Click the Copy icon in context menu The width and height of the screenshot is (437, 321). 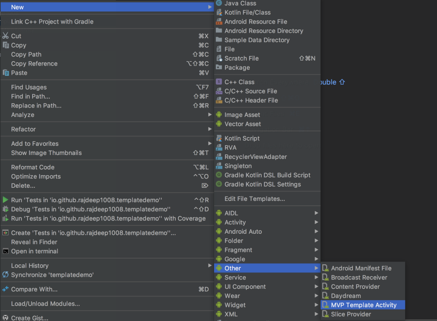(x=5, y=45)
